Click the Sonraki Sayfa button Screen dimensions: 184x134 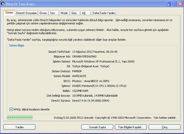coord(97,127)
